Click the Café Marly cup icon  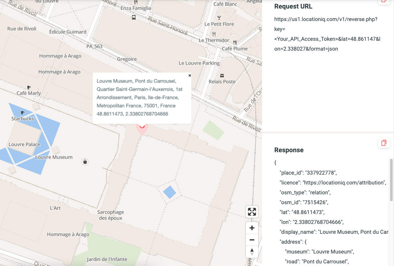click(29, 87)
